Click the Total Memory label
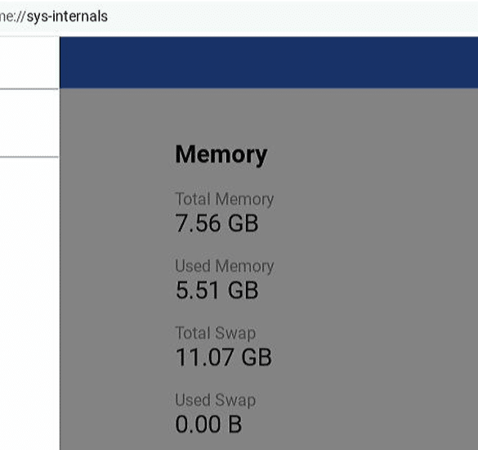This screenshot has height=450, width=478. pos(225,199)
